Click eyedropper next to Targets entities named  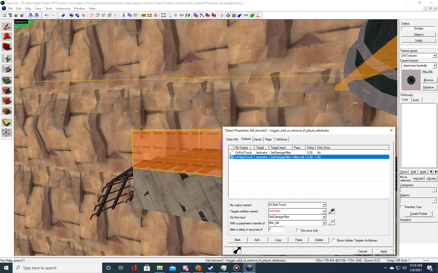click(331, 211)
